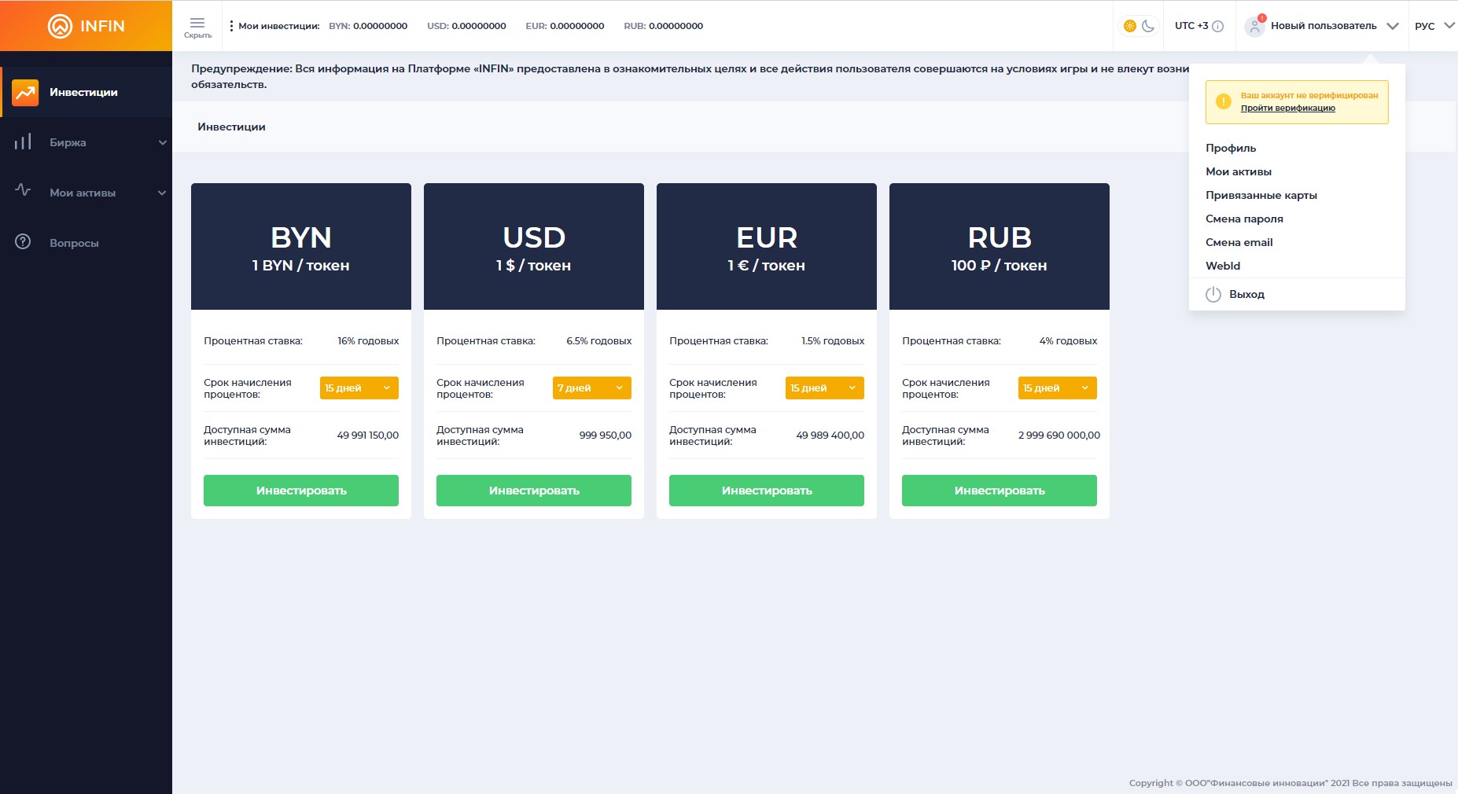Collapse the Новый пользователь dropdown arrow
1458x794 pixels.
1392,26
